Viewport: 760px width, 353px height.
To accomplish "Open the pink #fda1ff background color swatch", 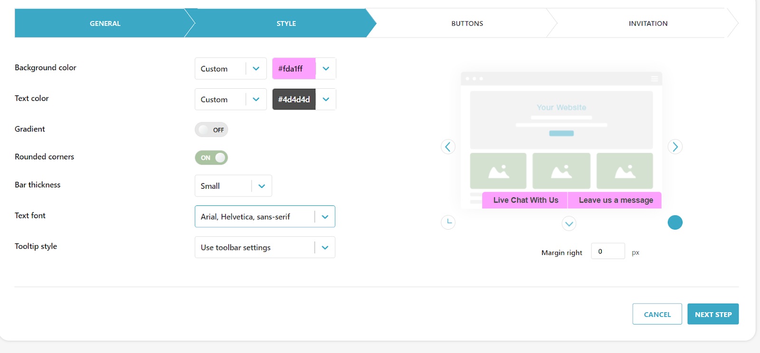I will pyautogui.click(x=294, y=69).
